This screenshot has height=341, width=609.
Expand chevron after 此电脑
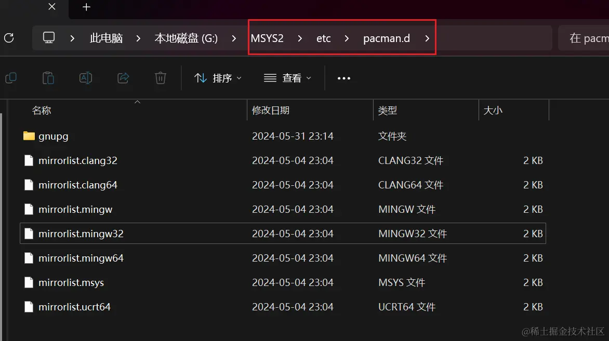tap(138, 38)
